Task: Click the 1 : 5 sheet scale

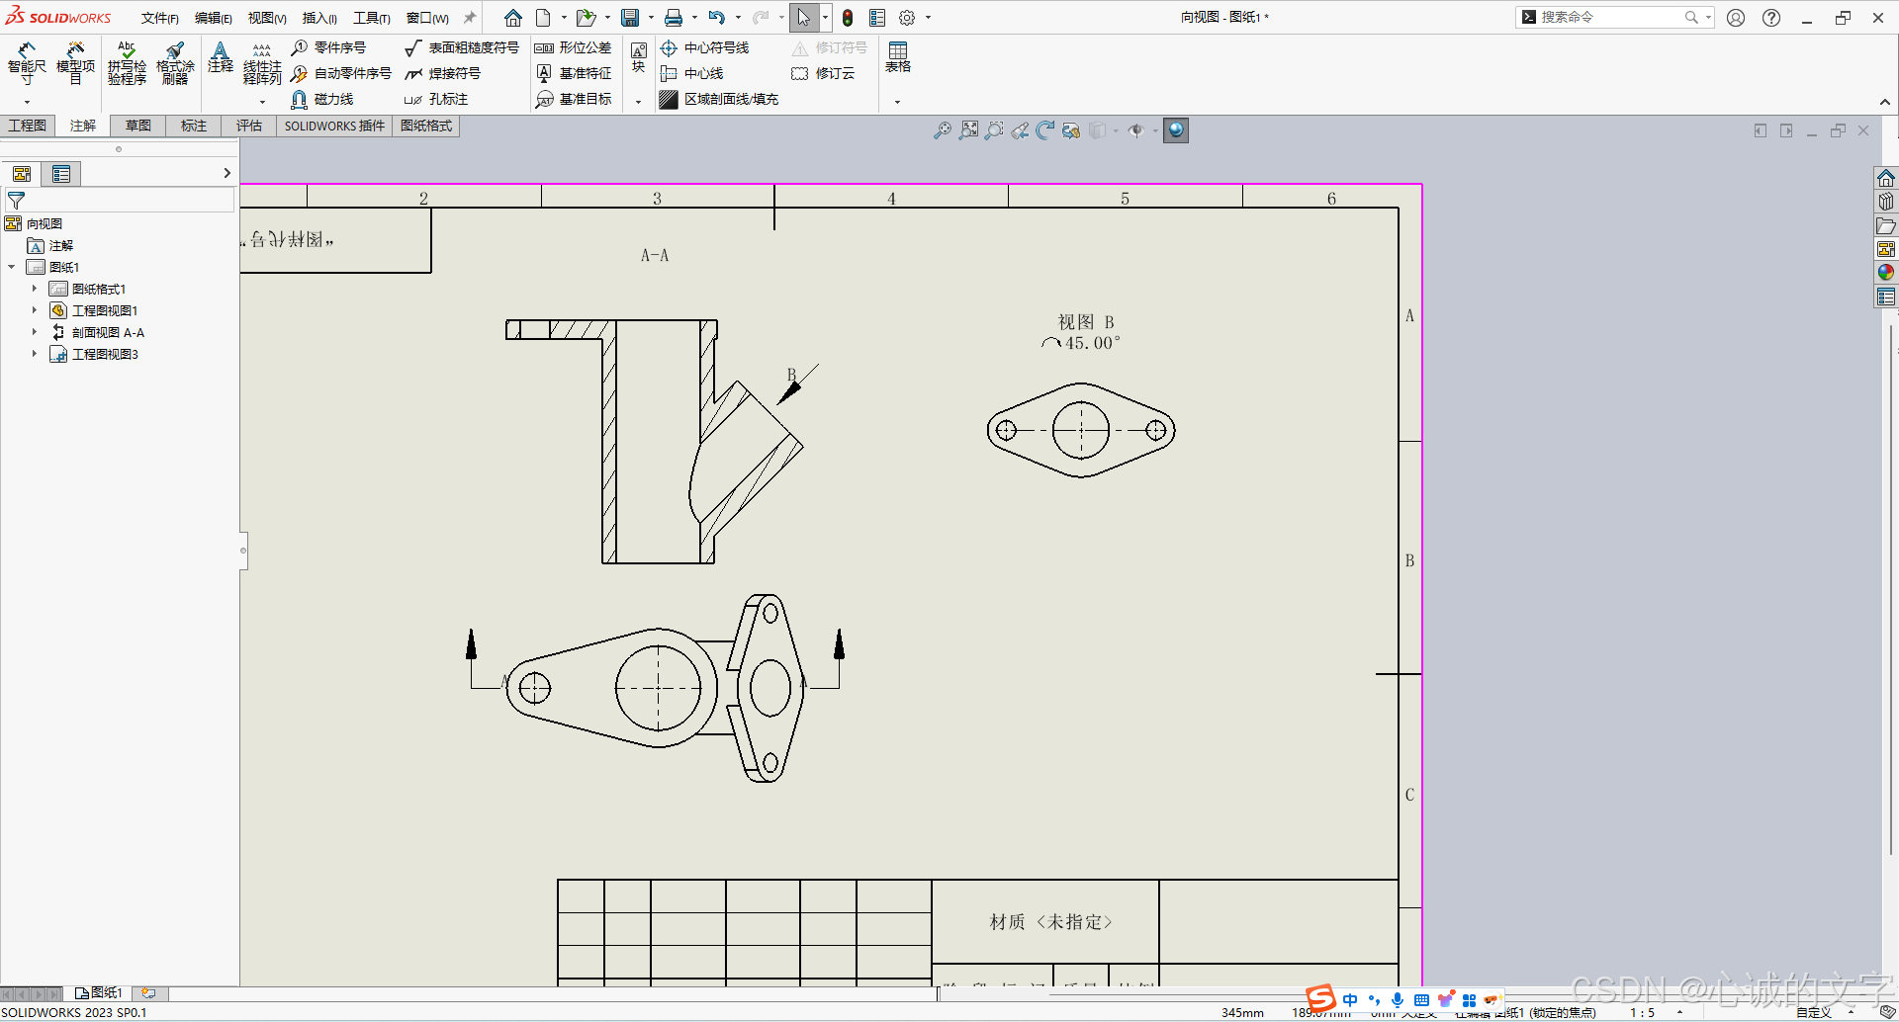Action: coord(1642,1012)
